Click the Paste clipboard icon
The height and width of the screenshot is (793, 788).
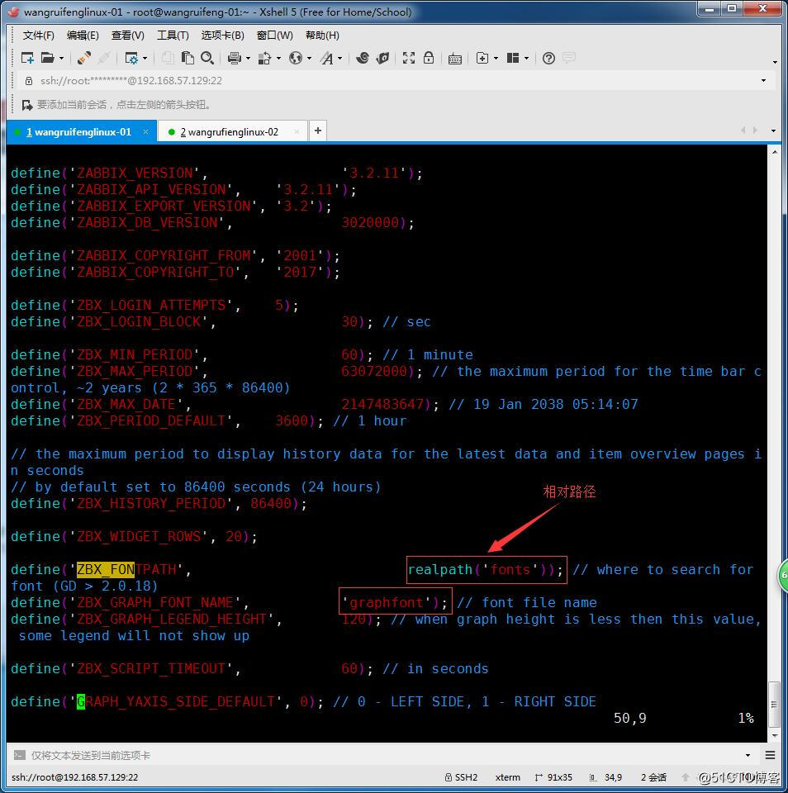coord(188,58)
